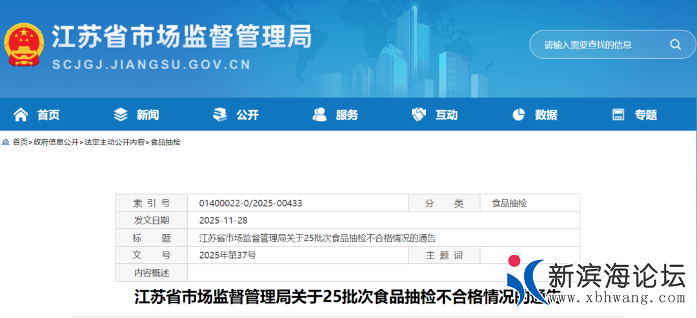Screen dimensions: 697x318
Task: Open the 服务 navigation menu item
Action: [347, 115]
